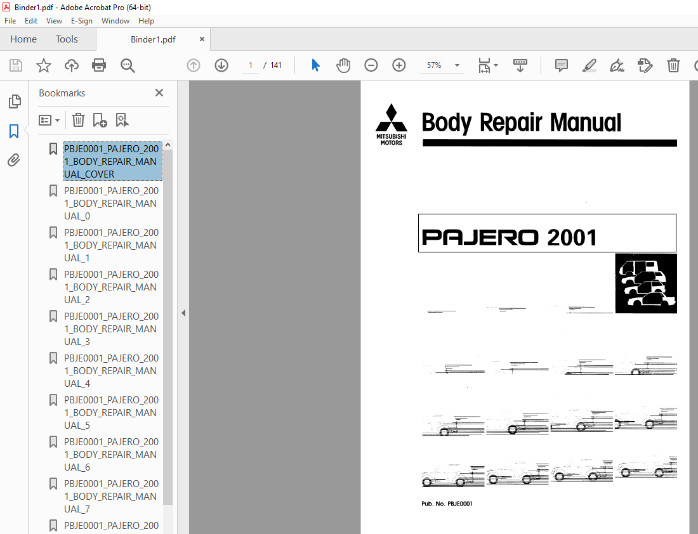Image resolution: width=698 pixels, height=534 pixels.
Task: Select the MANUAL_0 bookmark
Action: pyautogui.click(x=111, y=204)
